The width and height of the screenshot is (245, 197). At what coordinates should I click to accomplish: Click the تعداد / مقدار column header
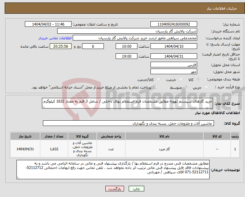[54, 136]
